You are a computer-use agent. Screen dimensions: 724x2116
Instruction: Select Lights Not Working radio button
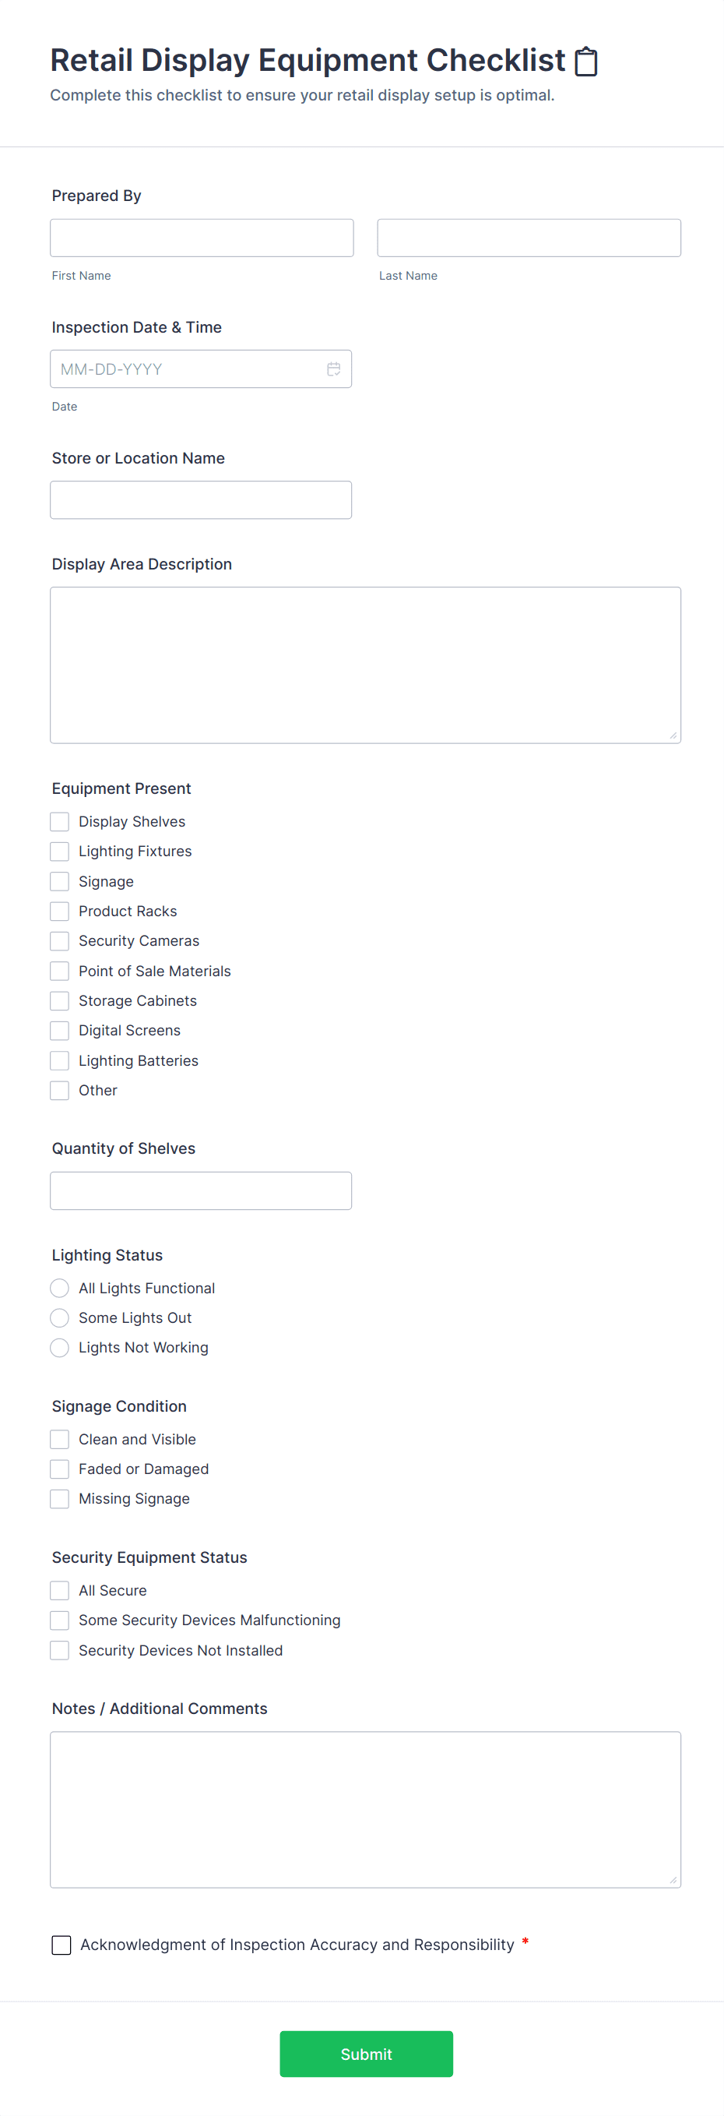(60, 1347)
